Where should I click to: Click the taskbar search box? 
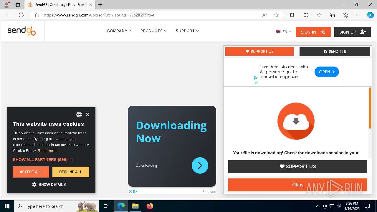(57, 206)
